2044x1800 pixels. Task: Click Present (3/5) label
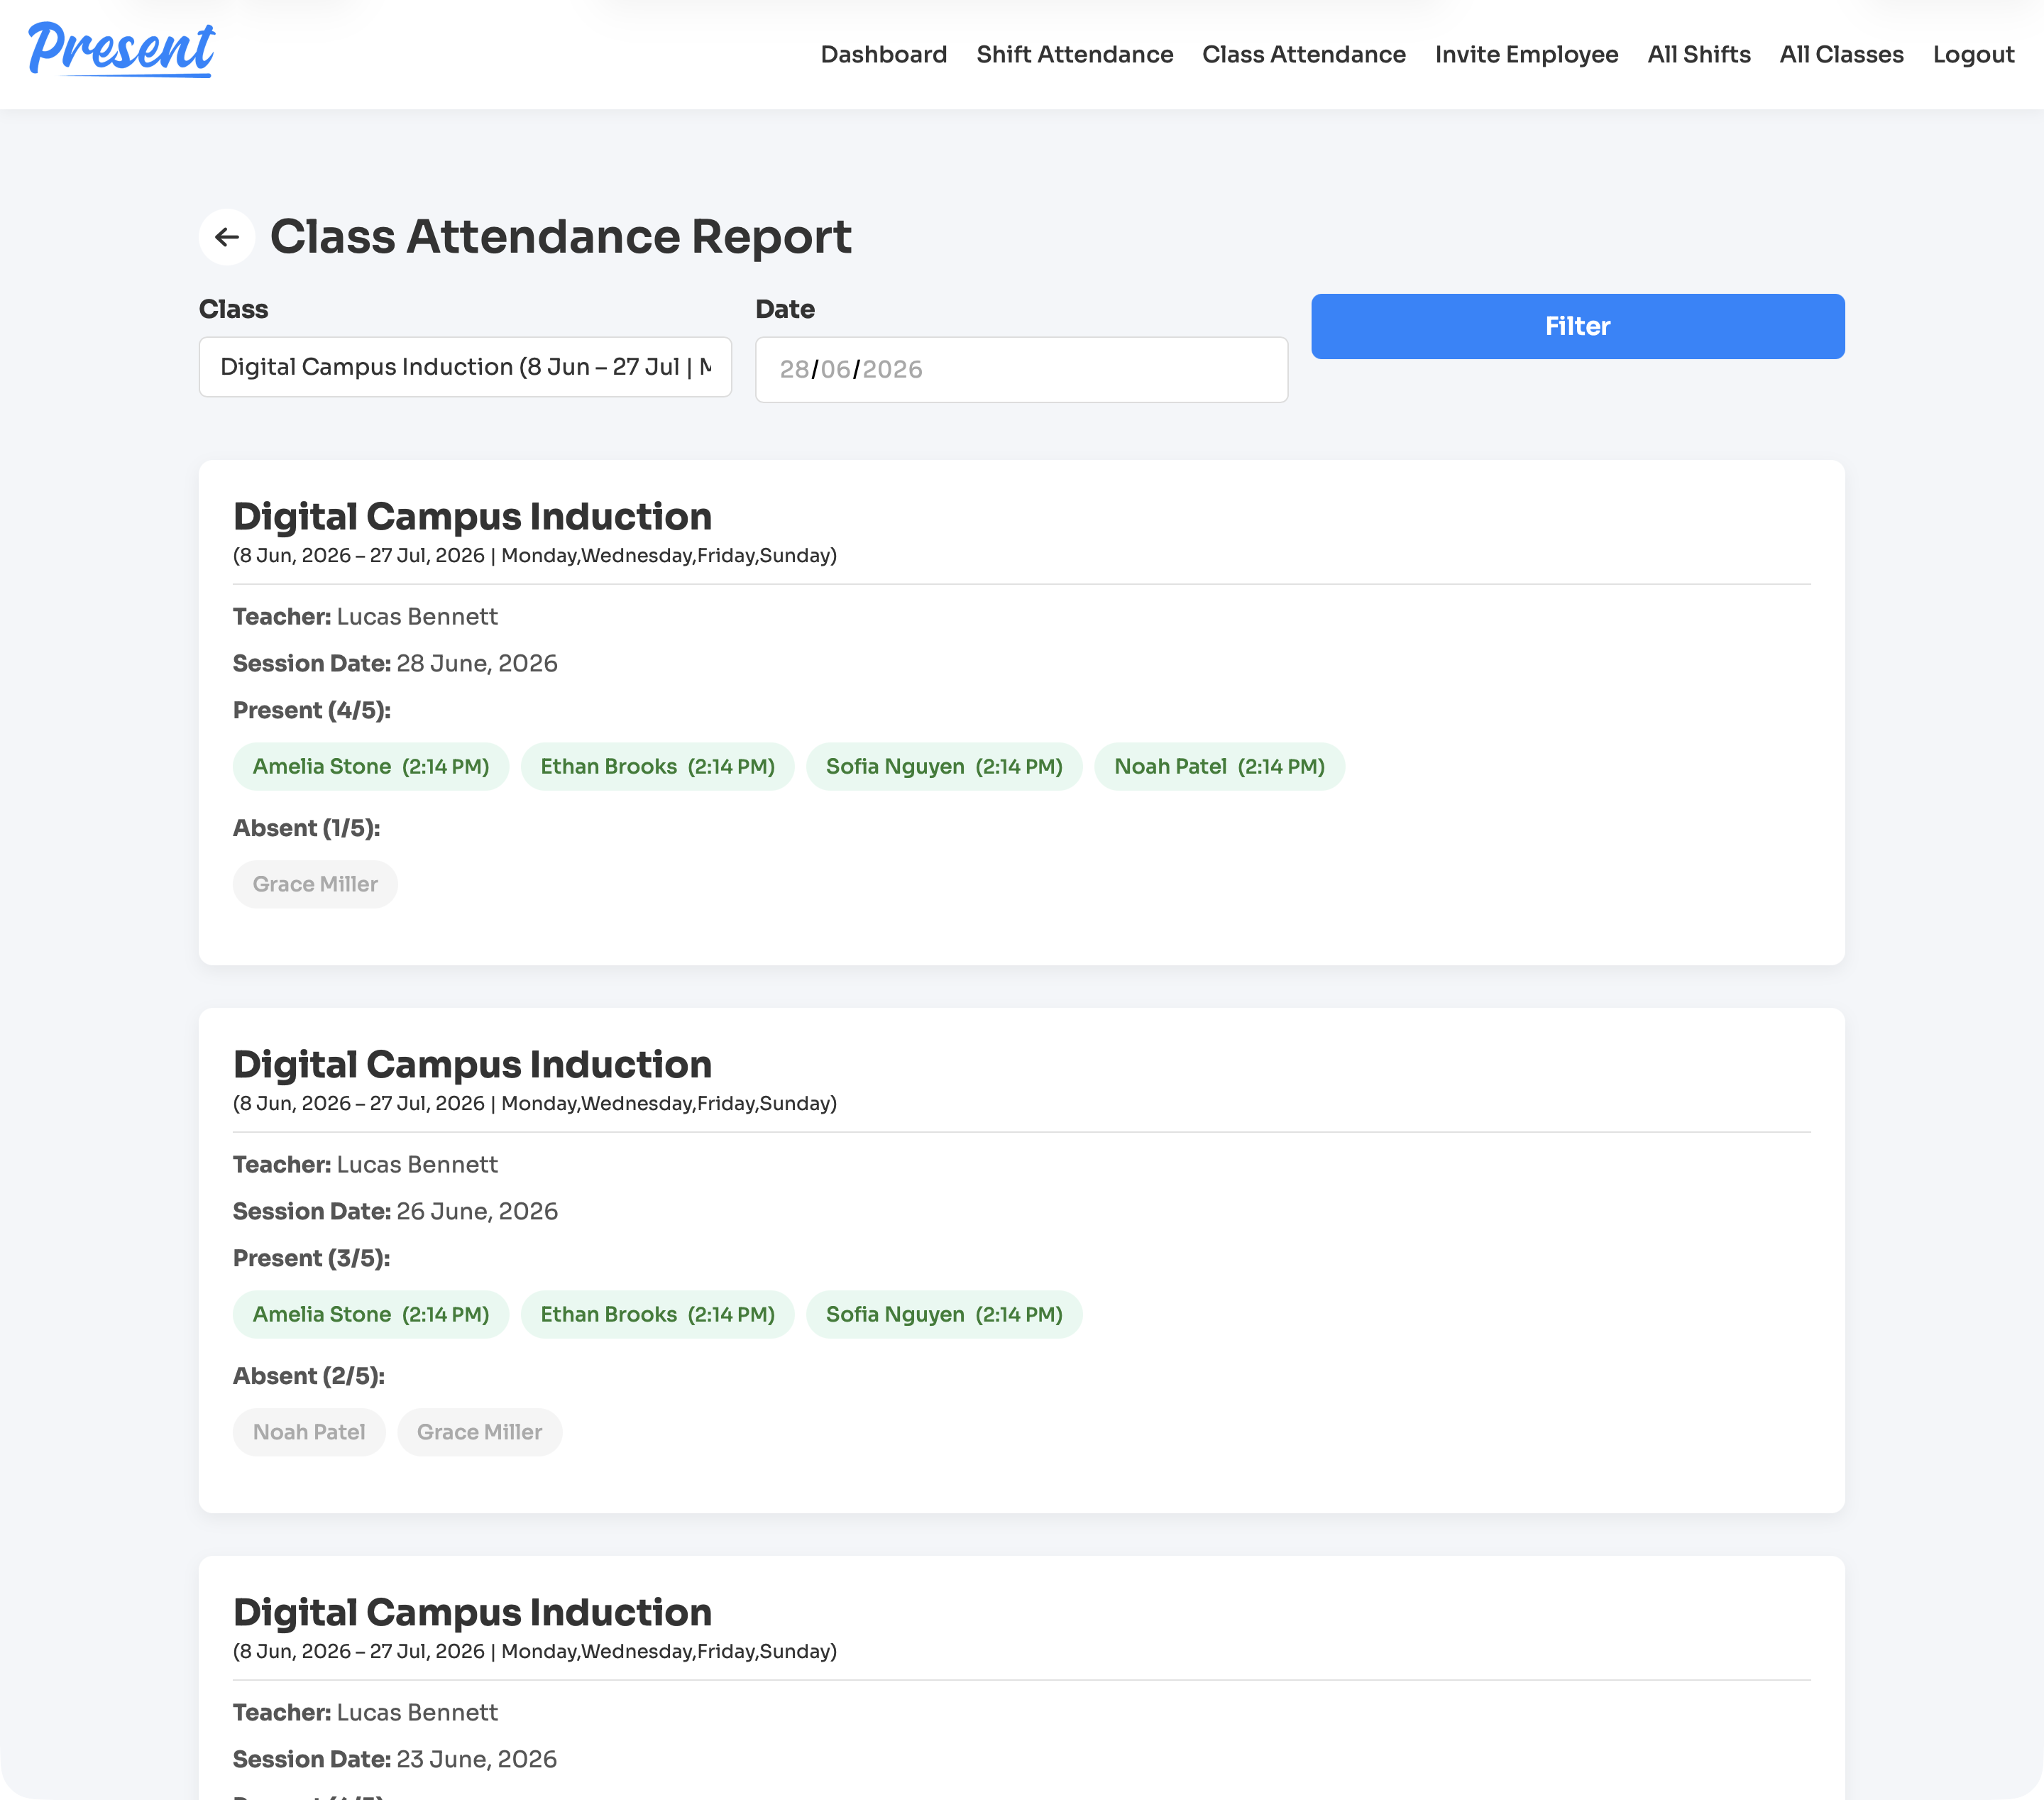tap(311, 1259)
